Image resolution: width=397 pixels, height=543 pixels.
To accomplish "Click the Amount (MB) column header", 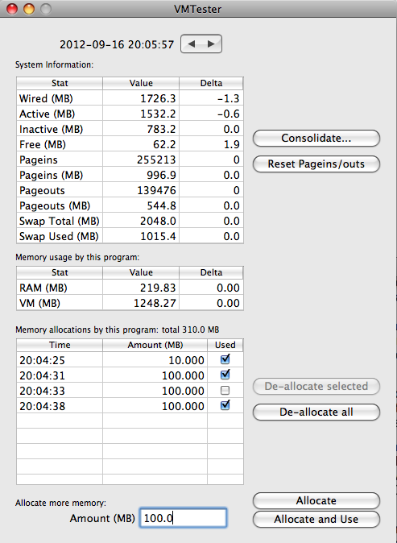I will [155, 345].
